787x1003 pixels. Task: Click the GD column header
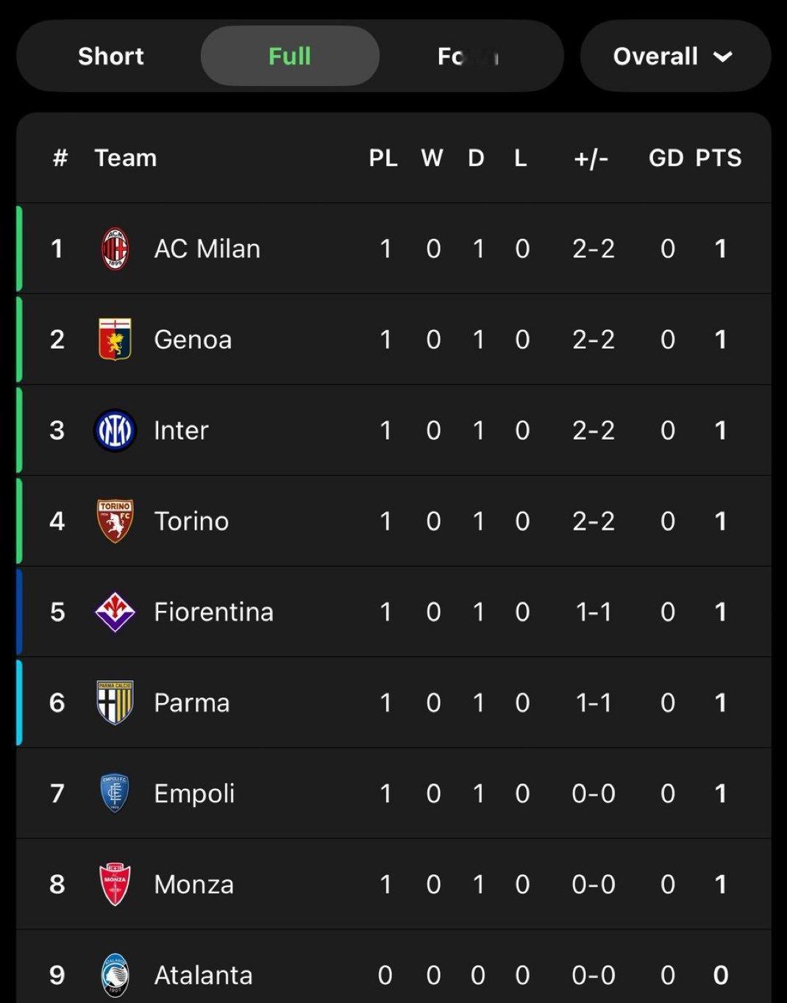666,157
